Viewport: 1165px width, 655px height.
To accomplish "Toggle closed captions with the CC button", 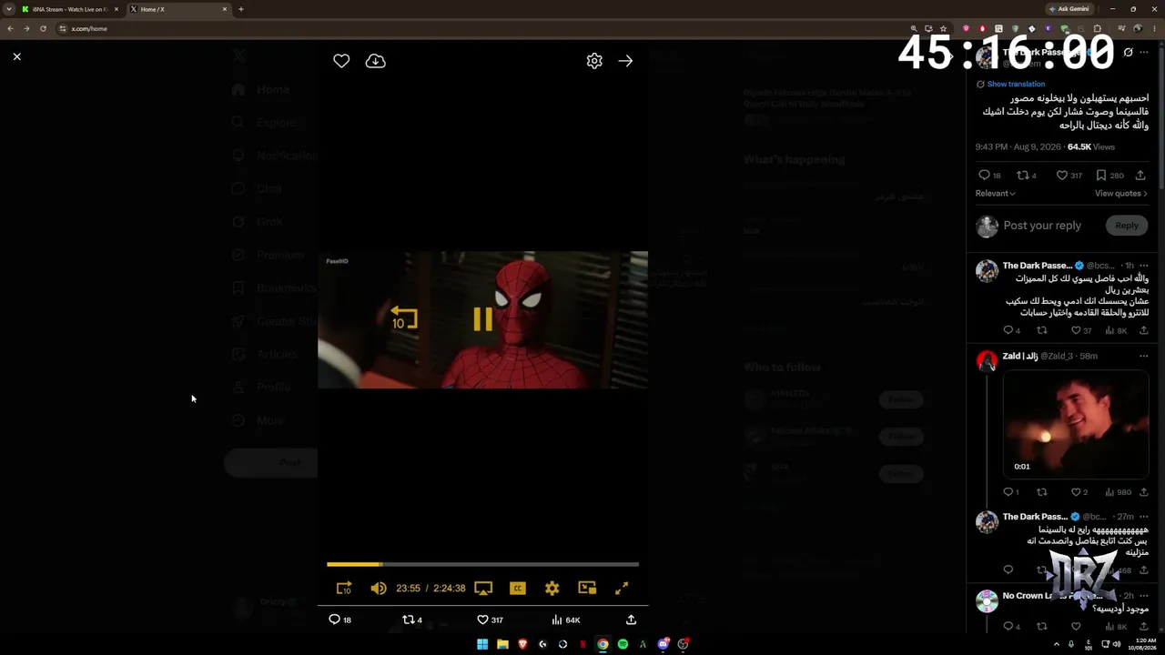I will tap(518, 589).
